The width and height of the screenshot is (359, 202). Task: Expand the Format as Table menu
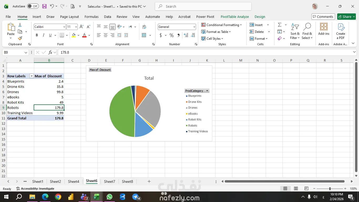click(x=216, y=32)
